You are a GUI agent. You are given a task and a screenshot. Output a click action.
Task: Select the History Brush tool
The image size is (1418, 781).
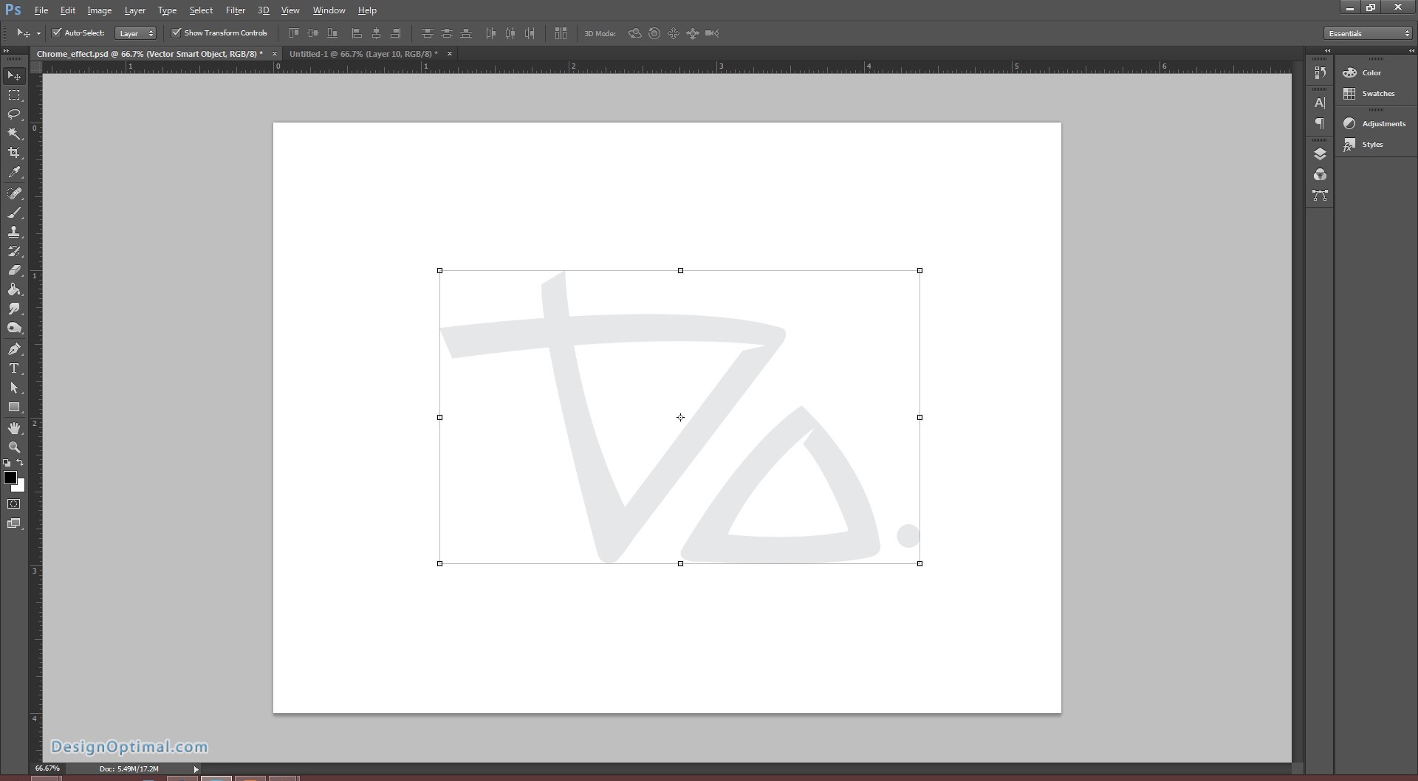click(x=14, y=251)
